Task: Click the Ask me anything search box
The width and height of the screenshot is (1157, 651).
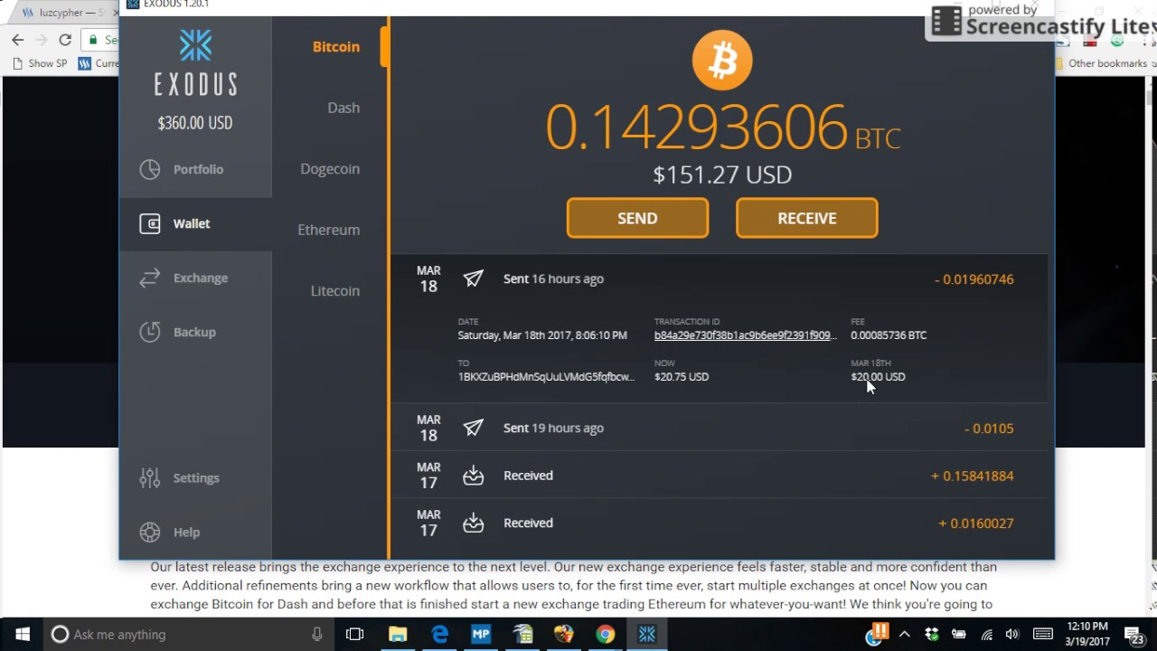Action: [x=188, y=635]
